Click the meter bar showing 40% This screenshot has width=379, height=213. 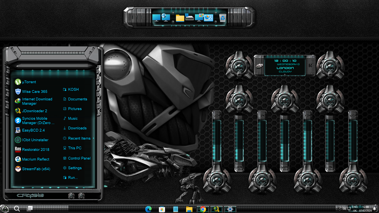pyautogui.click(x=217, y=141)
